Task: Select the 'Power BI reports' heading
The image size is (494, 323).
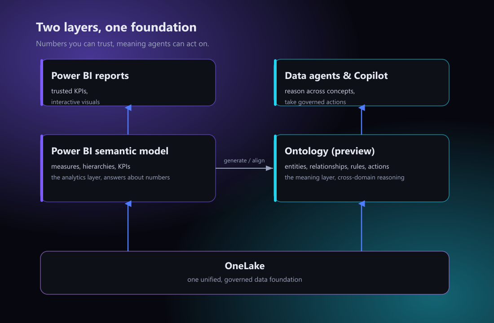Action: tap(90, 76)
